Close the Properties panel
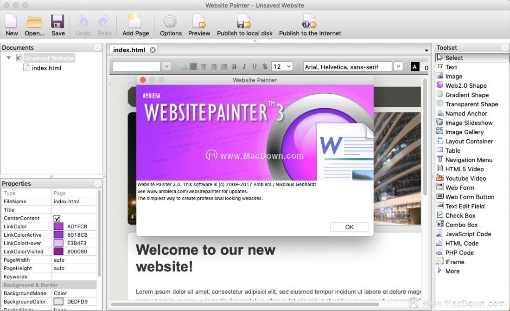 pyautogui.click(x=97, y=184)
